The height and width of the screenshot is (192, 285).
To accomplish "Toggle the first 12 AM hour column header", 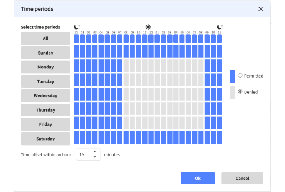I will coord(76,38).
